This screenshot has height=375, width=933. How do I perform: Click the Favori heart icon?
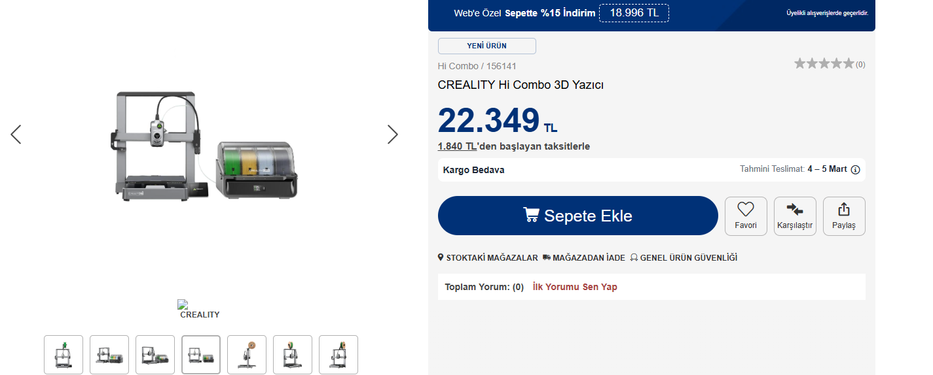(745, 210)
